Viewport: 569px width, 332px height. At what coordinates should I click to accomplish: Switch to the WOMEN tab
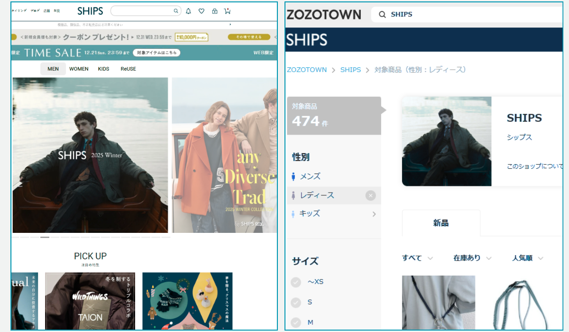pyautogui.click(x=79, y=69)
